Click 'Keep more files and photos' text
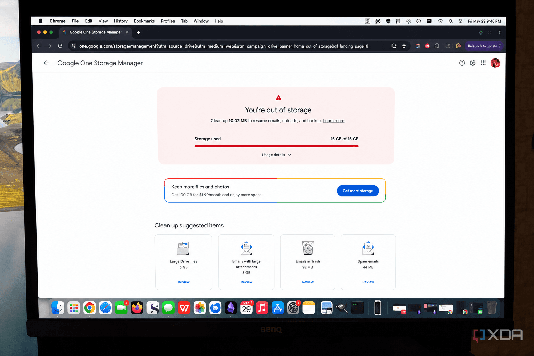 point(200,187)
